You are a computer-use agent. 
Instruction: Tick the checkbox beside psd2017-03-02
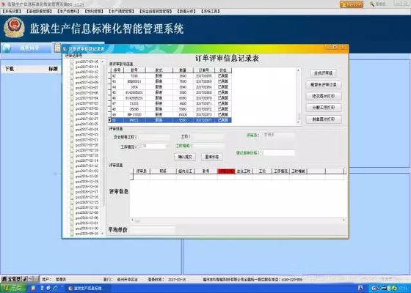tap(72, 108)
